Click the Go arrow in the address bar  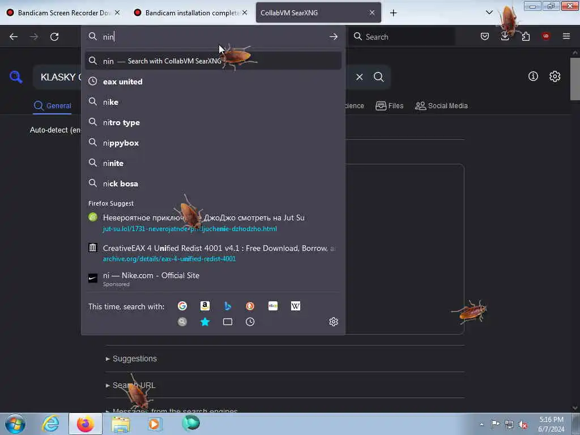click(333, 37)
